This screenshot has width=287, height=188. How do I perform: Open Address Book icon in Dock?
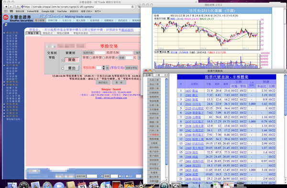pos(71,185)
